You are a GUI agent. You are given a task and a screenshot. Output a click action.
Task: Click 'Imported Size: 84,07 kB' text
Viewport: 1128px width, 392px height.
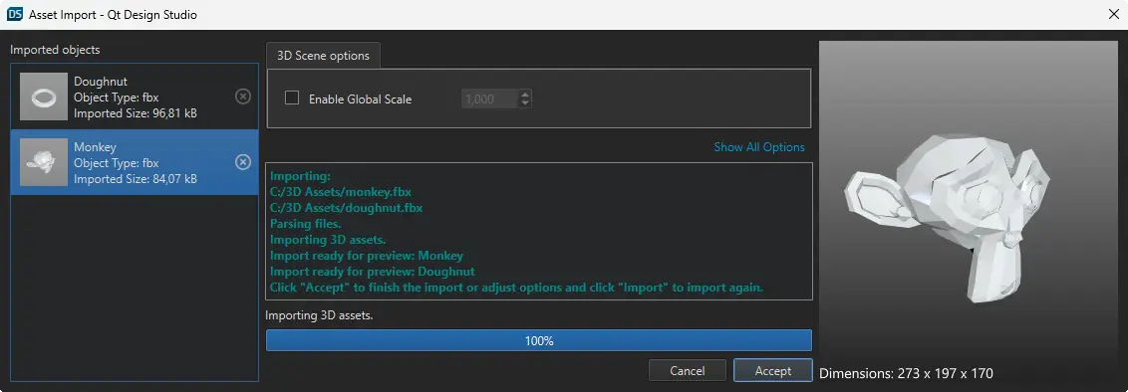coord(136,179)
